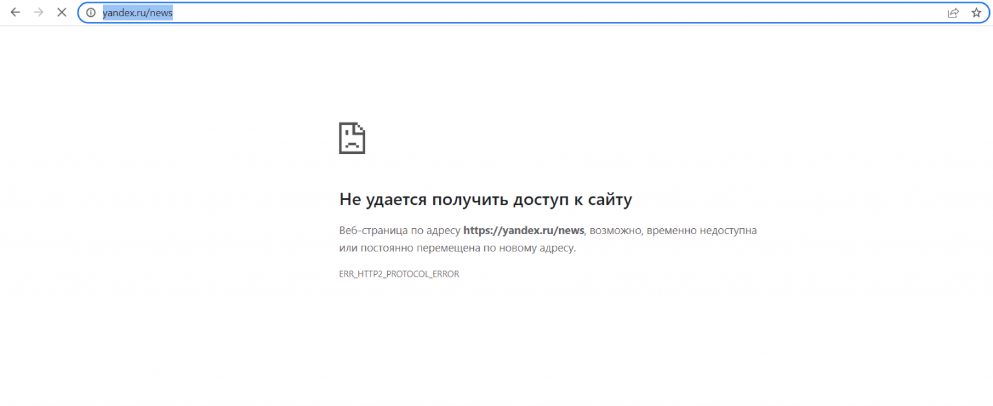Go back using the back arrow
The width and height of the screenshot is (993, 406).
point(16,12)
